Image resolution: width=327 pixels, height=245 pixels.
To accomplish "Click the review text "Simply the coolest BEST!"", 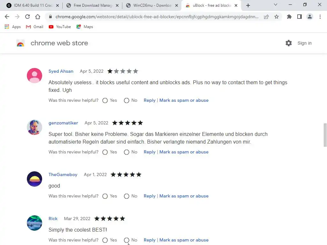I will (x=78, y=230).
